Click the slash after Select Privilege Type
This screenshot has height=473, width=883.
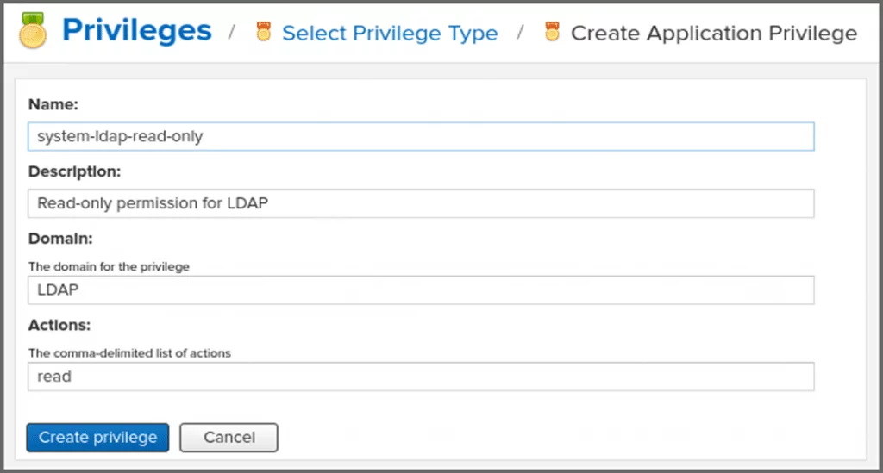[520, 33]
